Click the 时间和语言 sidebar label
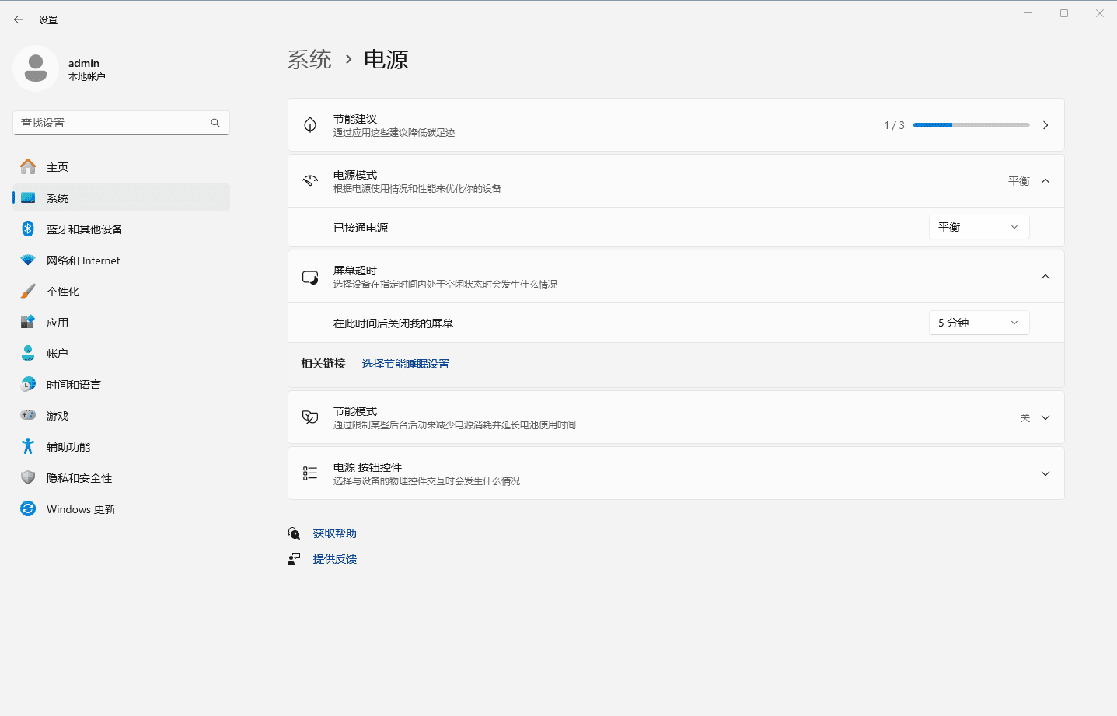 (74, 385)
